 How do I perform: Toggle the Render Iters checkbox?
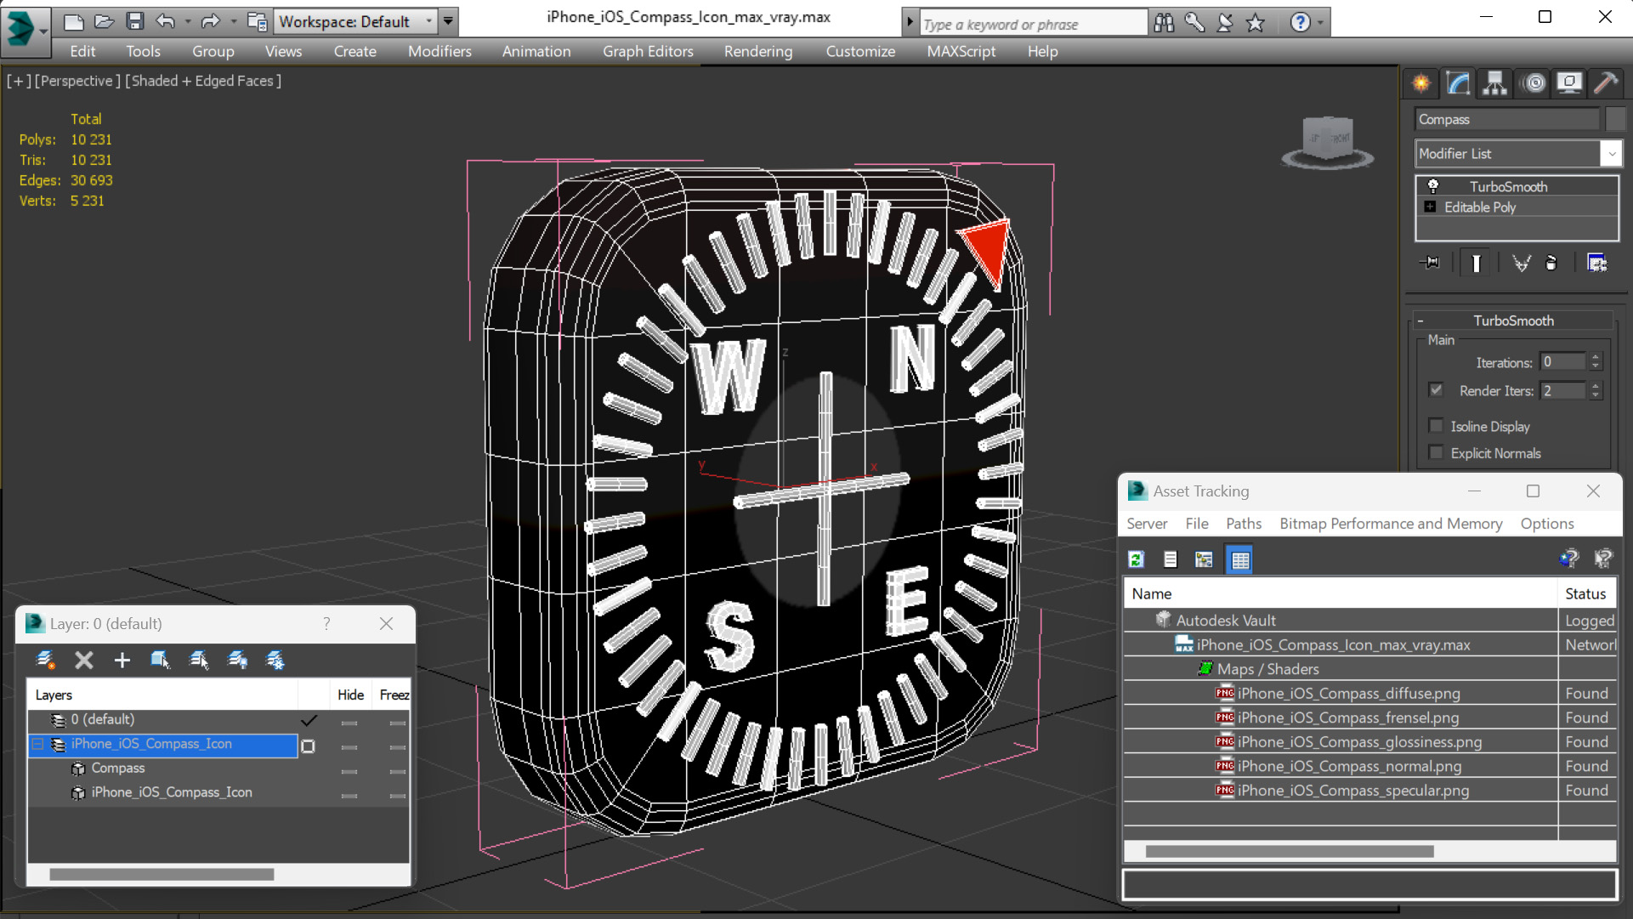[x=1437, y=390]
